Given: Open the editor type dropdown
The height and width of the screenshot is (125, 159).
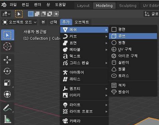Looking at the screenshot, I should point(6,14).
